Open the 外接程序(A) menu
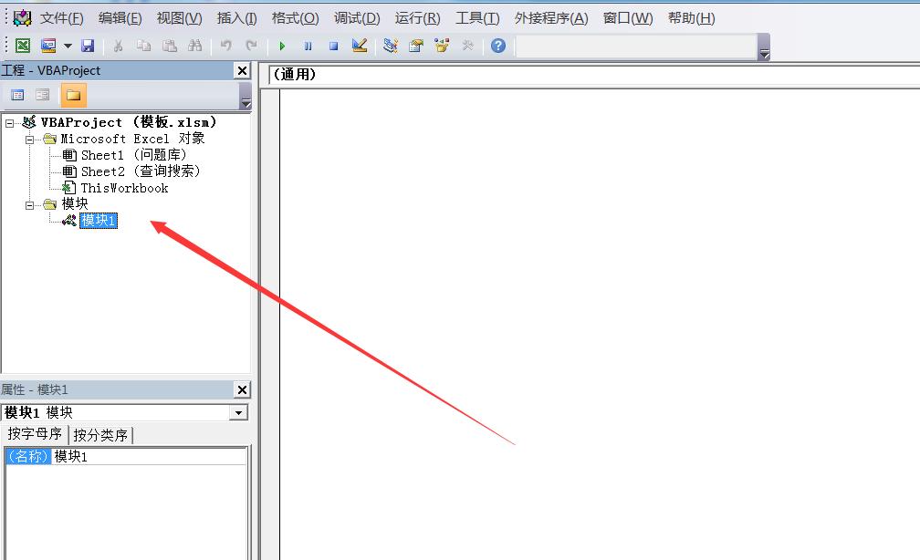Screen dimensions: 920x560 click(551, 18)
